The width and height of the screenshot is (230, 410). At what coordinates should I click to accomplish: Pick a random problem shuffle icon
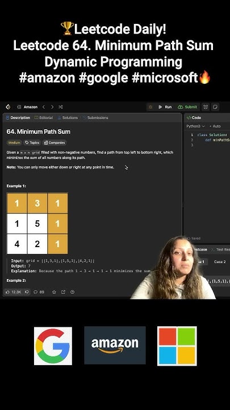[61, 107]
